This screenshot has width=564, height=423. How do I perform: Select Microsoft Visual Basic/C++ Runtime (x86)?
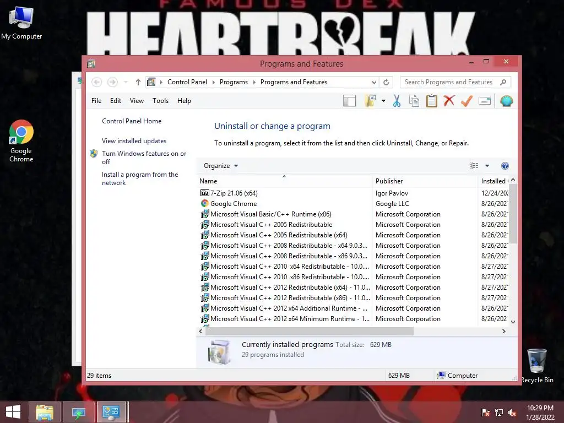point(271,214)
